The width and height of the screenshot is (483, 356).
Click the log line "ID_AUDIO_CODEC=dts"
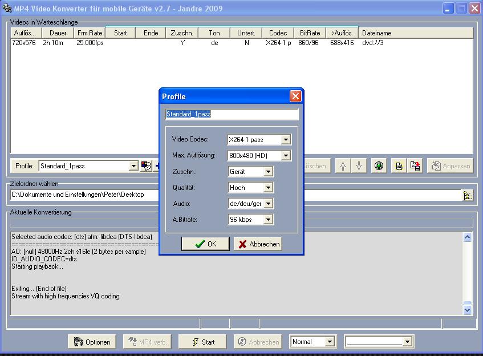click(x=44, y=259)
